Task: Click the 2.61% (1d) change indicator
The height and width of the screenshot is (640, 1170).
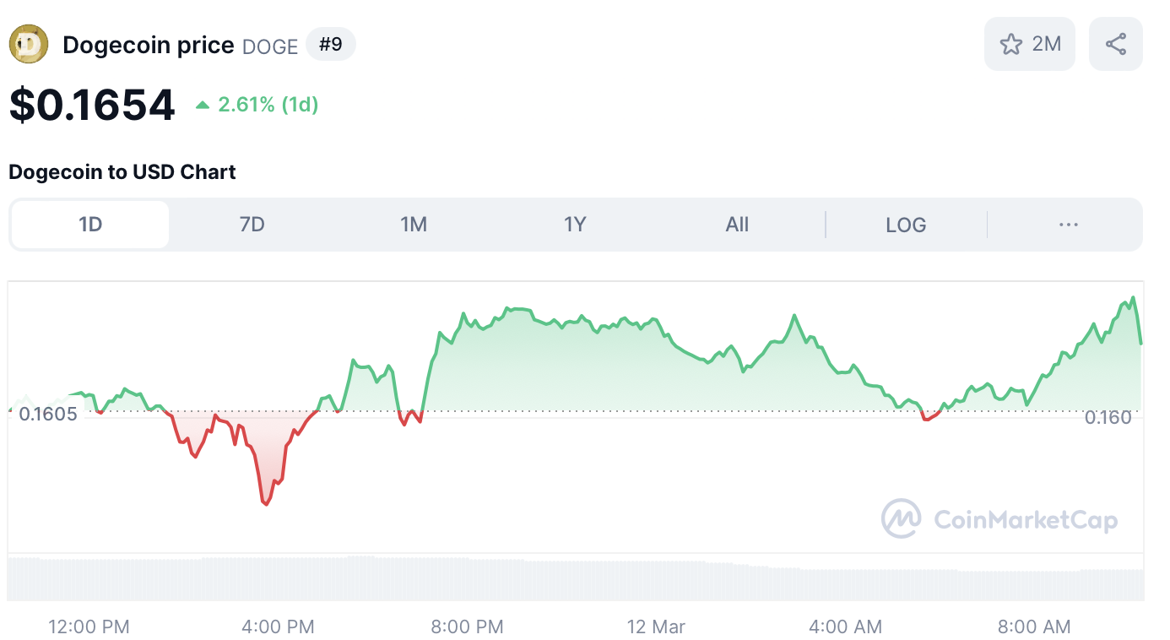Action: [x=257, y=105]
